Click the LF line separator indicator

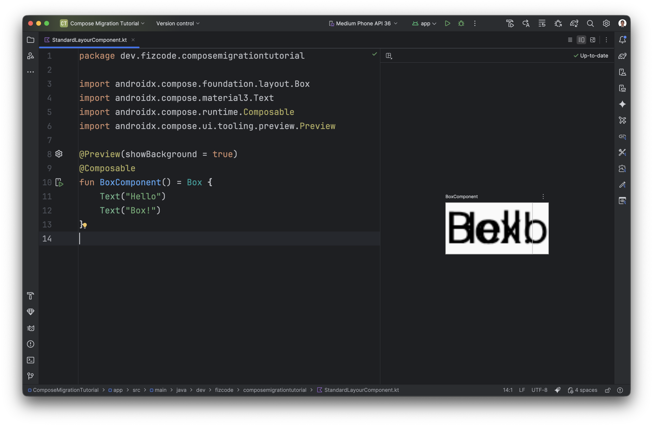click(x=522, y=390)
